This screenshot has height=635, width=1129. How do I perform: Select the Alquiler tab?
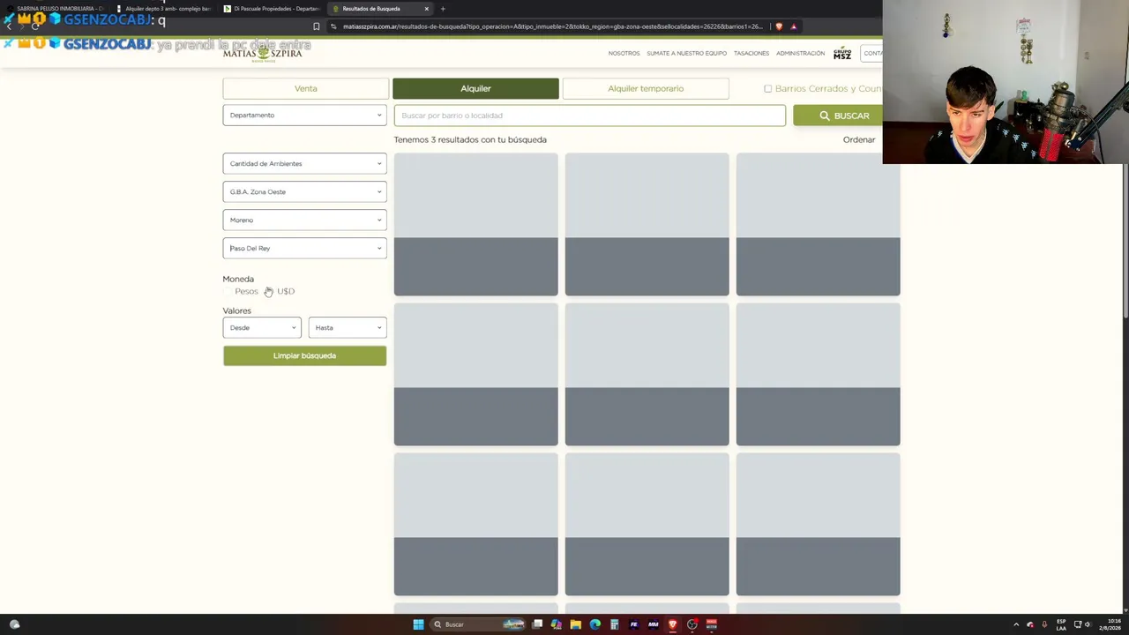(x=475, y=88)
